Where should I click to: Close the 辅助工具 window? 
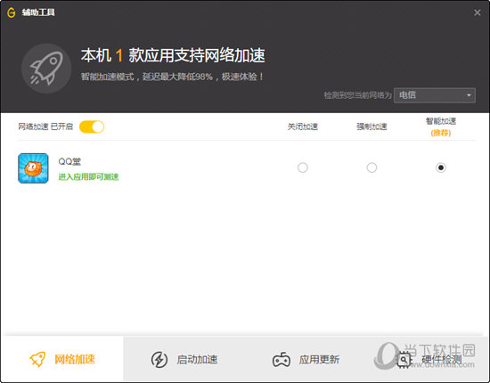[x=478, y=12]
